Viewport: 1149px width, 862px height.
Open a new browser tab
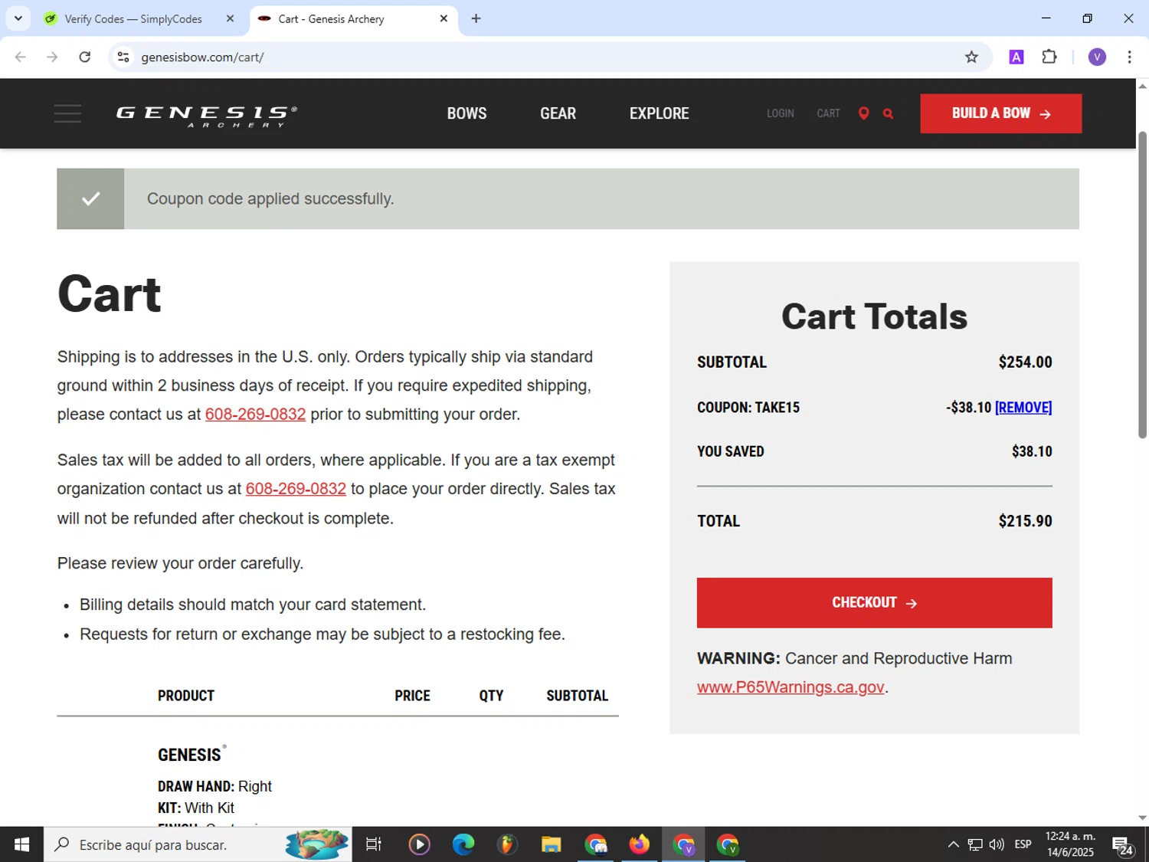[476, 18]
